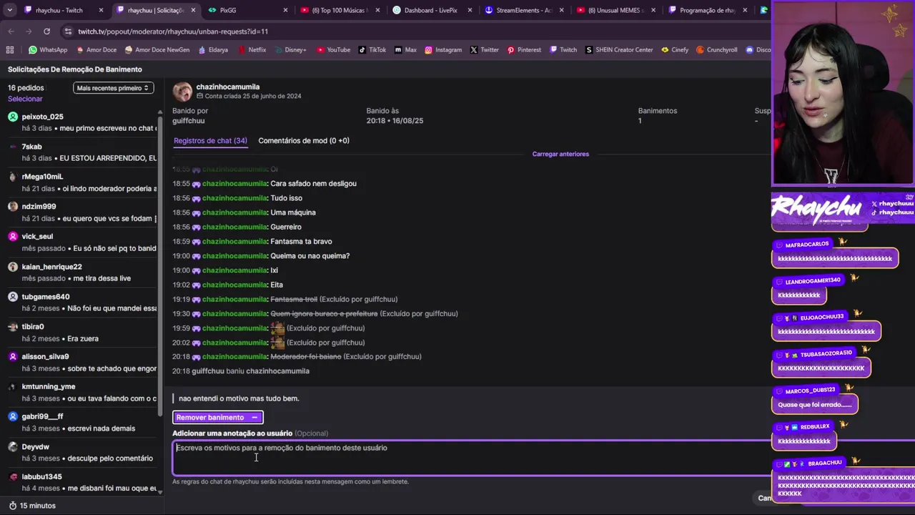Image resolution: width=915 pixels, height=515 pixels.
Task: Click 'Remover banimento' button
Action: click(217, 418)
